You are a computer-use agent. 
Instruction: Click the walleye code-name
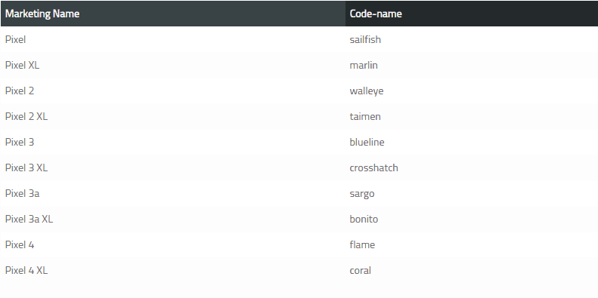(367, 91)
